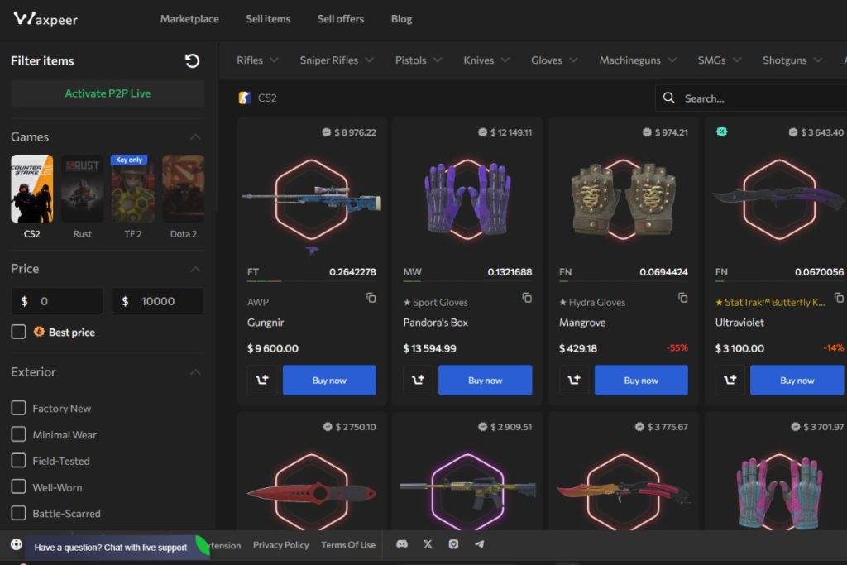Copy the Sport Gloves Pandora's Box name
The width and height of the screenshot is (847, 565).
527,298
